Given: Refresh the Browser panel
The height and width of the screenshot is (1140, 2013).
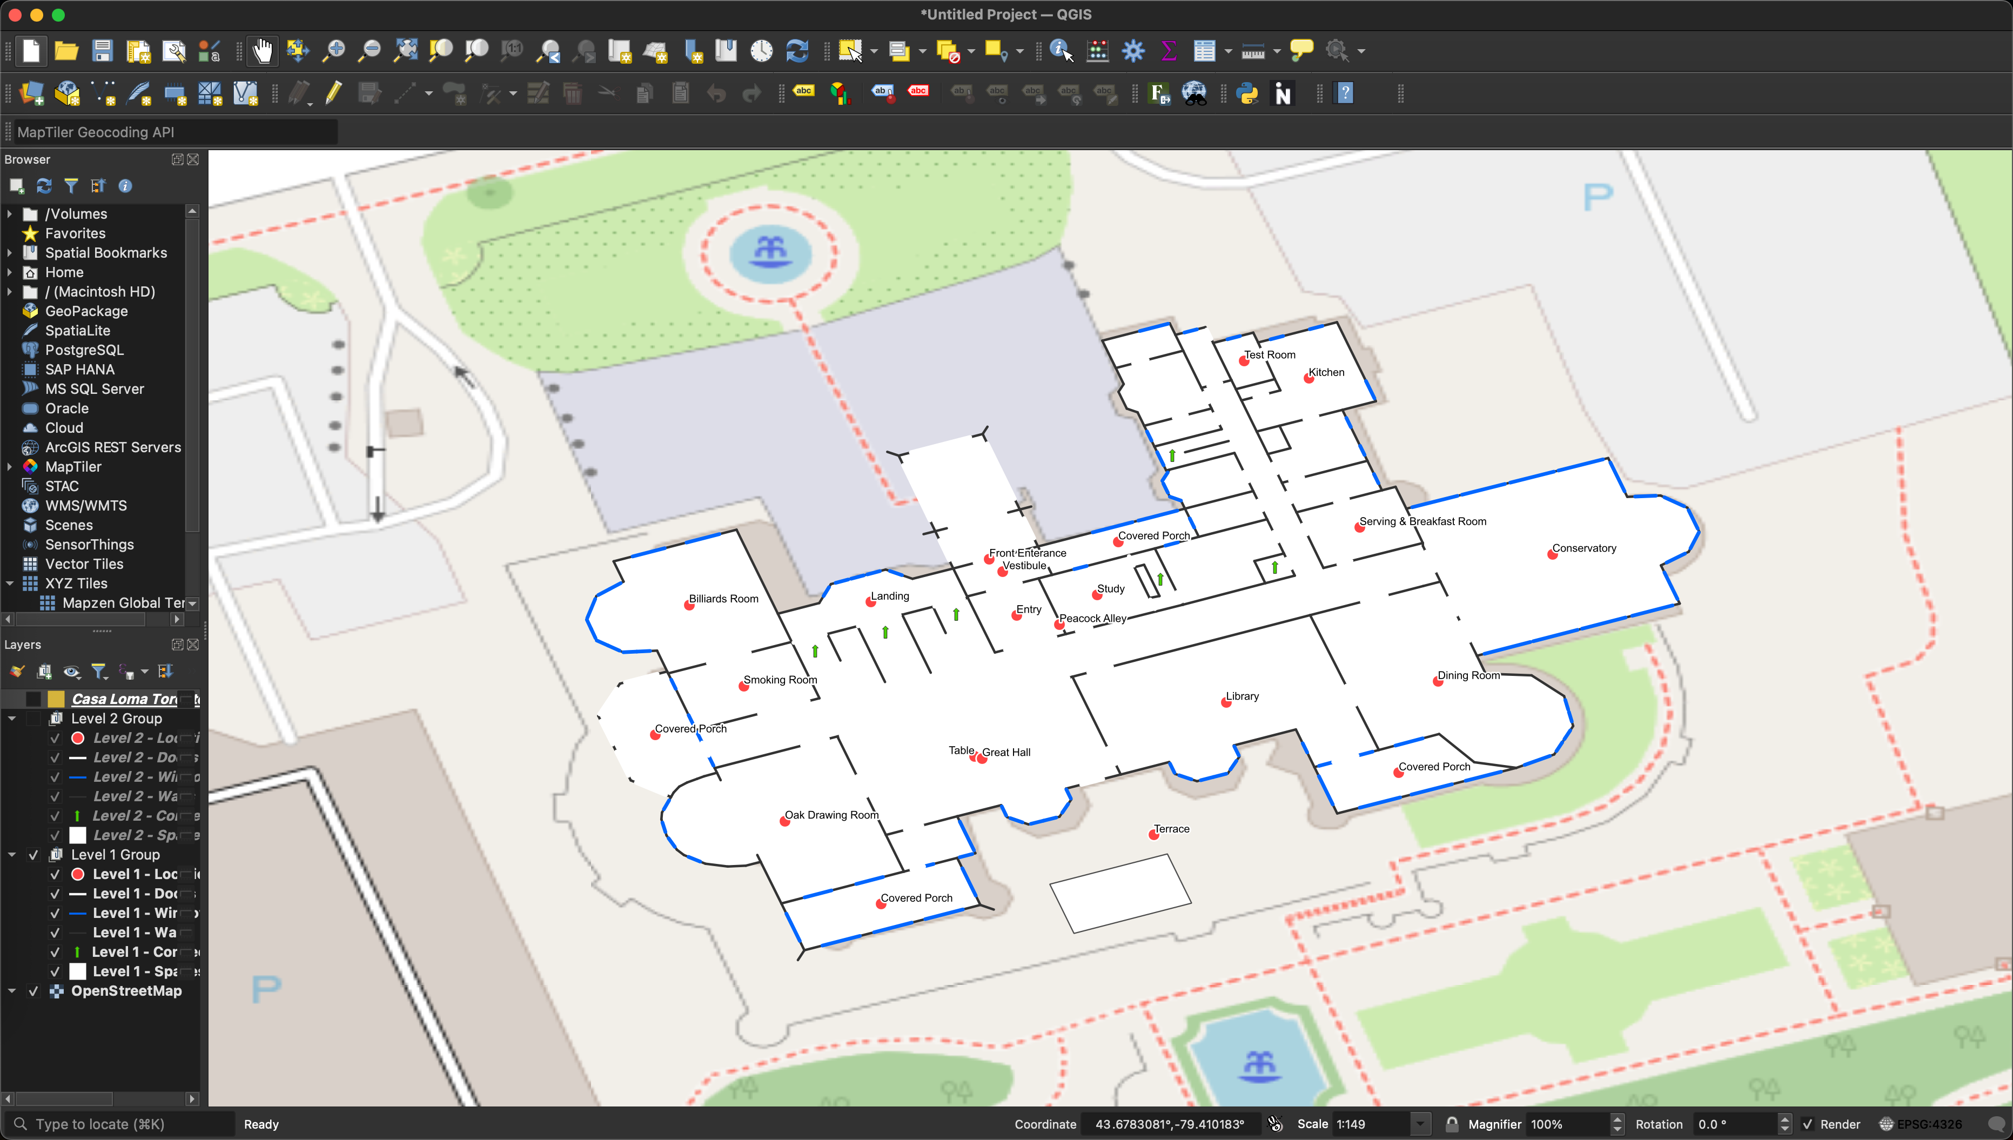Looking at the screenshot, I should 44,185.
